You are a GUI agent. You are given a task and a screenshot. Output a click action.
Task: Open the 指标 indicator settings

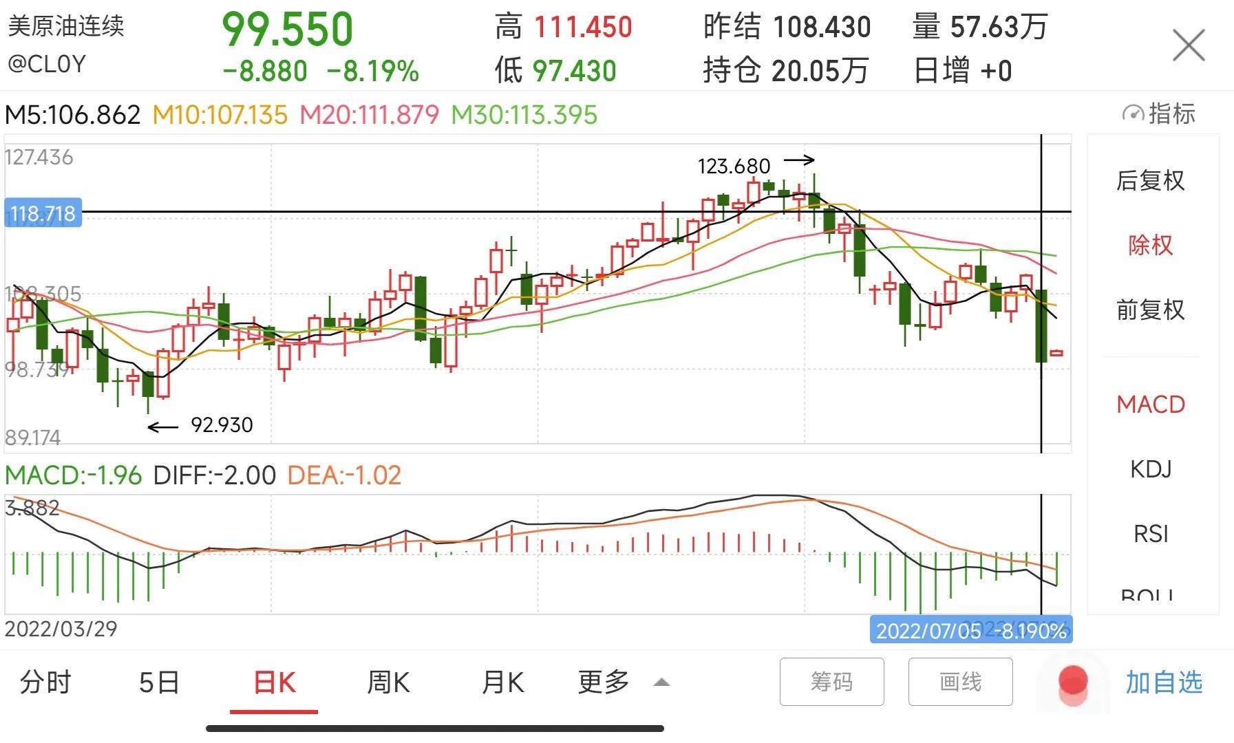coord(1159,114)
